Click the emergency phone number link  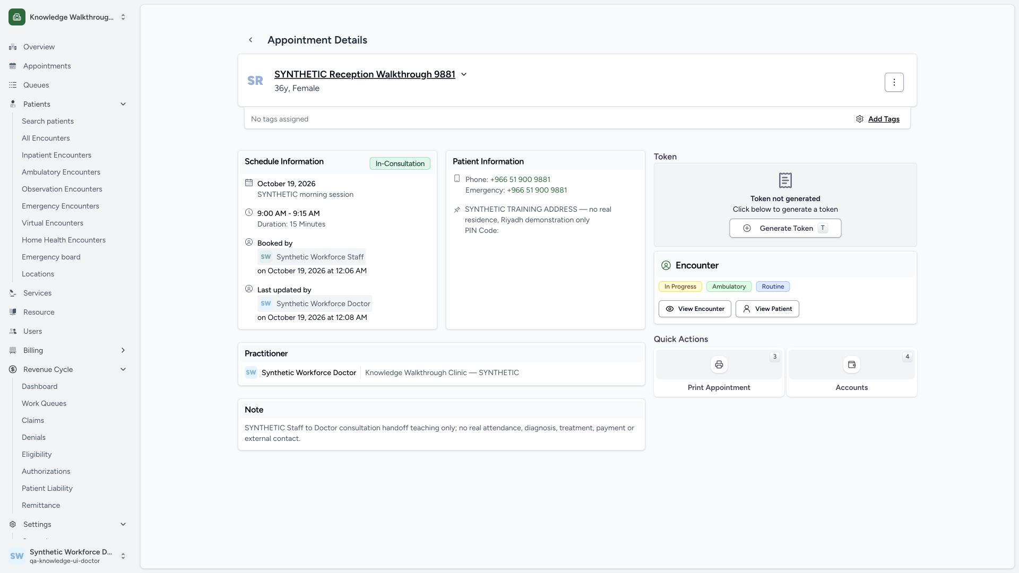tap(537, 190)
